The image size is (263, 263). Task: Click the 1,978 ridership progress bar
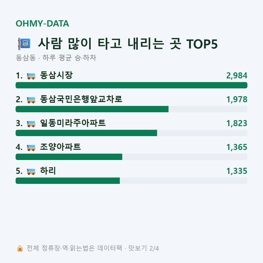click(131, 109)
